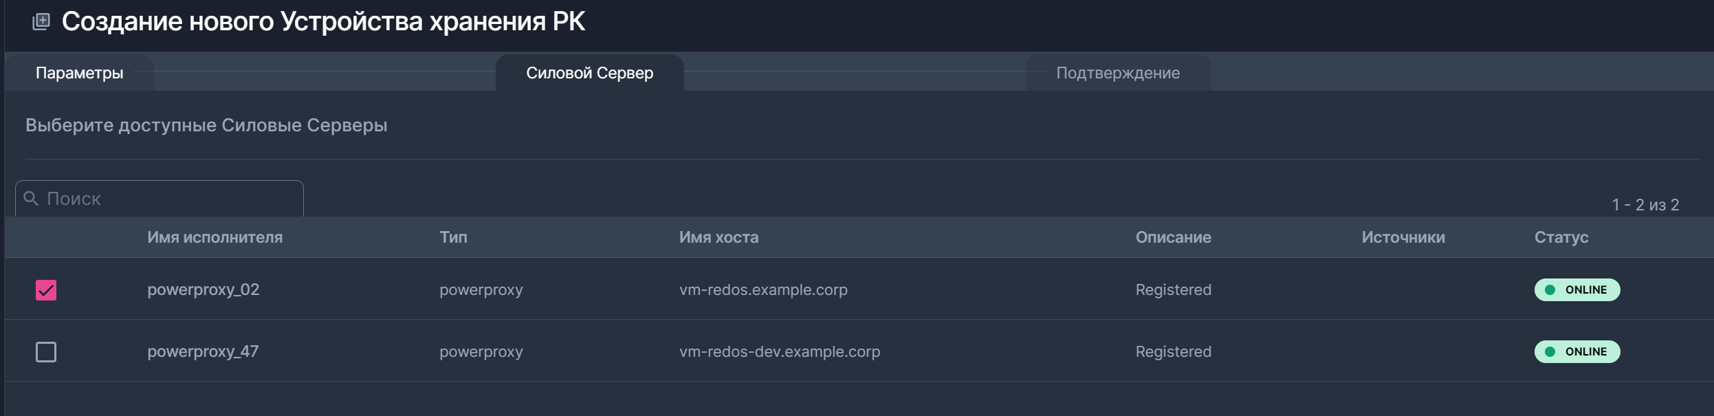The width and height of the screenshot is (1714, 416).
Task: Open the Параметры tab
Action: coord(79,73)
